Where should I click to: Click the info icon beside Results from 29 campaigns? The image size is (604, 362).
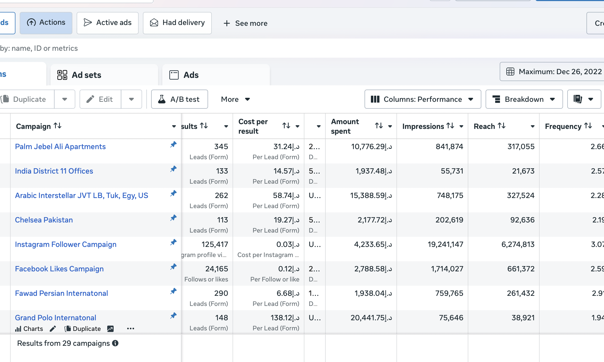tap(115, 343)
